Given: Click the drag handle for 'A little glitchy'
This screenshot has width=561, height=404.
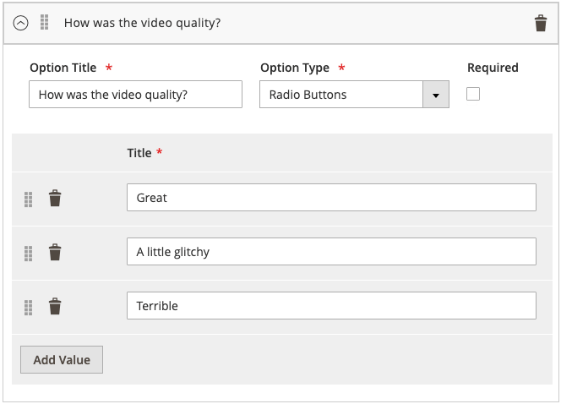Looking at the screenshot, I should click(28, 253).
